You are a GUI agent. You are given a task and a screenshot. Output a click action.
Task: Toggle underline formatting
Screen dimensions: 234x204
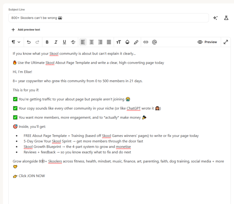point(64,42)
